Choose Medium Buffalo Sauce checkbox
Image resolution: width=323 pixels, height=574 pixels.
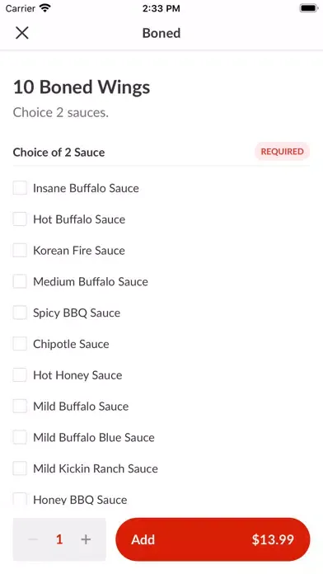tap(20, 281)
